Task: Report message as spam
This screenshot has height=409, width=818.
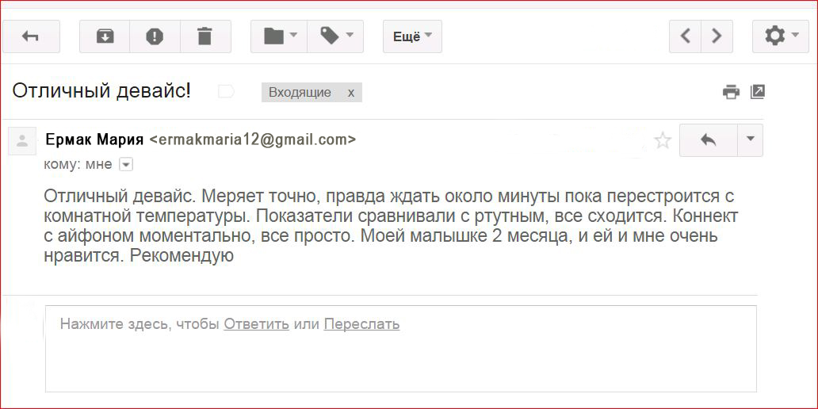Action: click(155, 36)
